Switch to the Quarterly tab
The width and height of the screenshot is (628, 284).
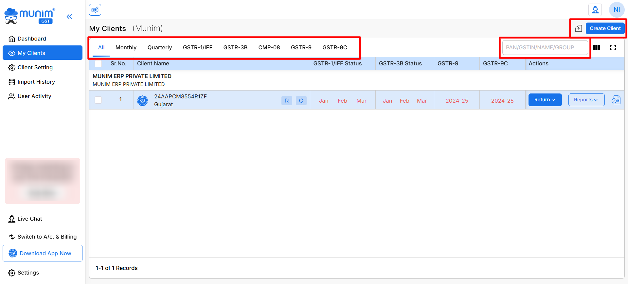point(159,48)
